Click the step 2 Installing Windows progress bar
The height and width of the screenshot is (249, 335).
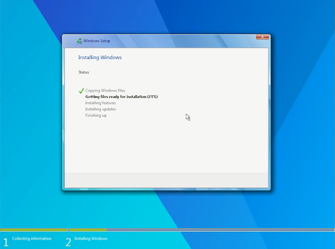click(202, 230)
